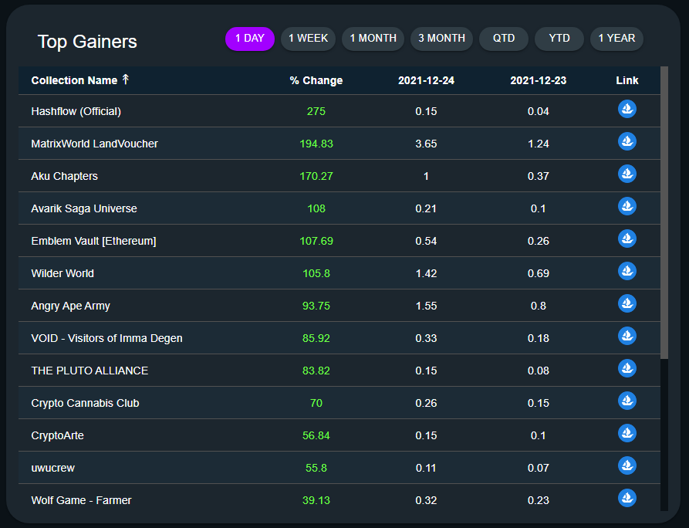Screen dimensions: 689x528
Task: Open OpenSea link for CryptoArte
Action: (627, 434)
